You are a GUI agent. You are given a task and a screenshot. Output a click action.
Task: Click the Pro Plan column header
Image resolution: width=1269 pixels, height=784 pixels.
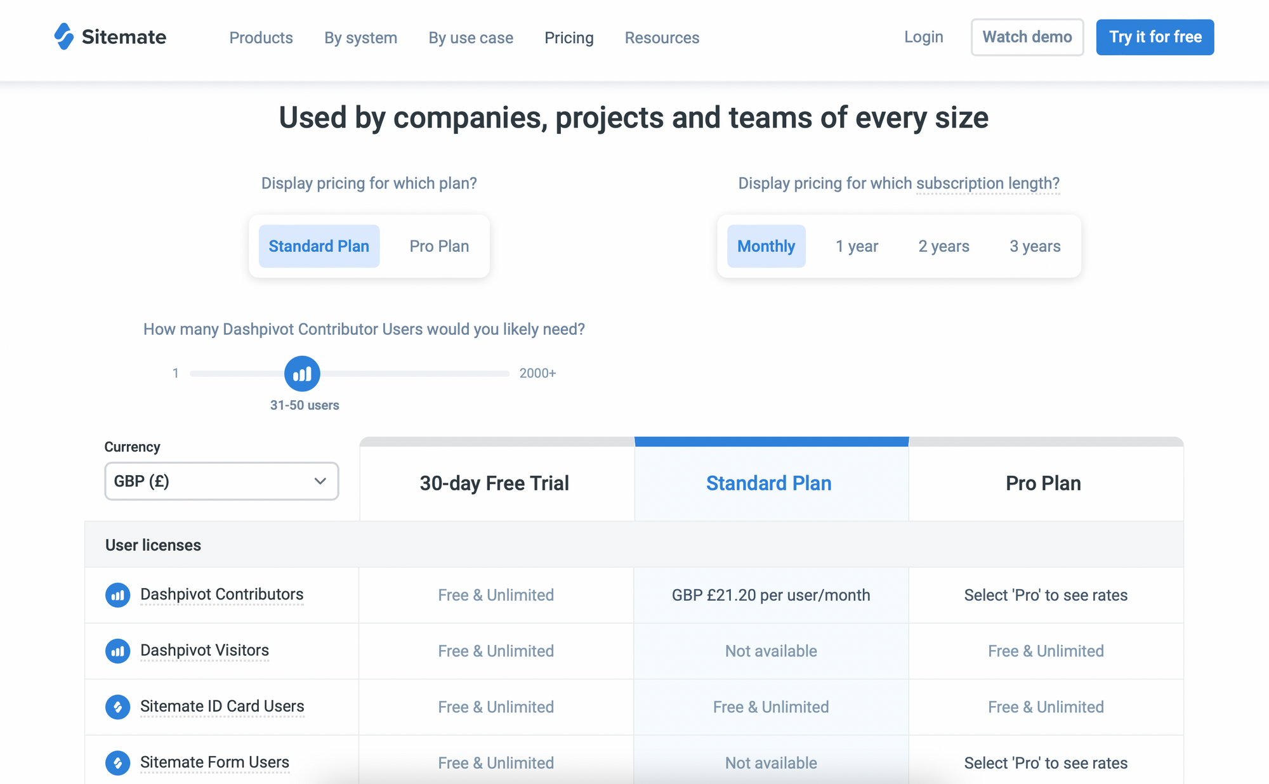(1046, 483)
